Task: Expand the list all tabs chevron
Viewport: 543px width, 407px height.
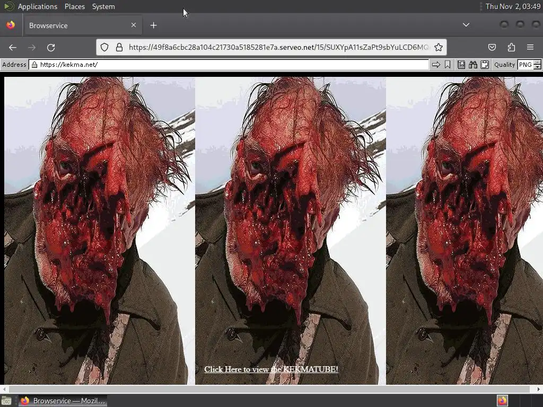Action: point(466,25)
